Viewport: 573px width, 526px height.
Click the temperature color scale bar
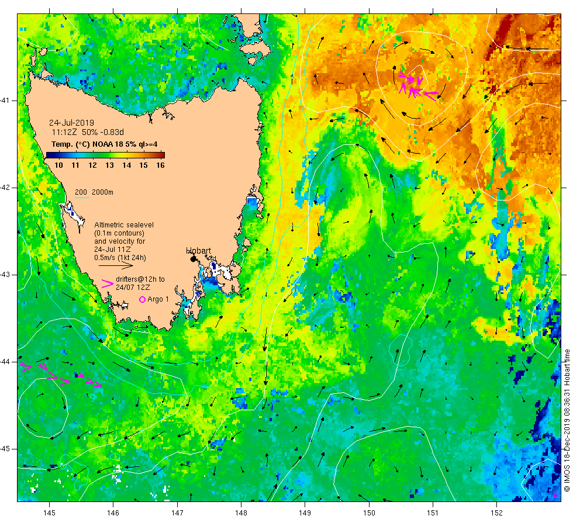105,155
